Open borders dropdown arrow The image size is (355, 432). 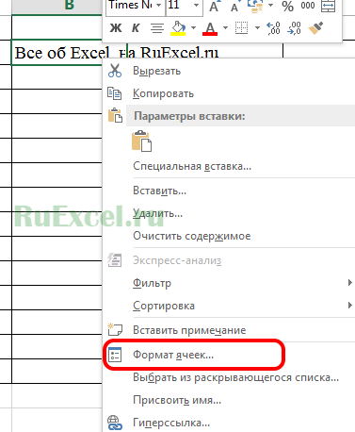[257, 28]
